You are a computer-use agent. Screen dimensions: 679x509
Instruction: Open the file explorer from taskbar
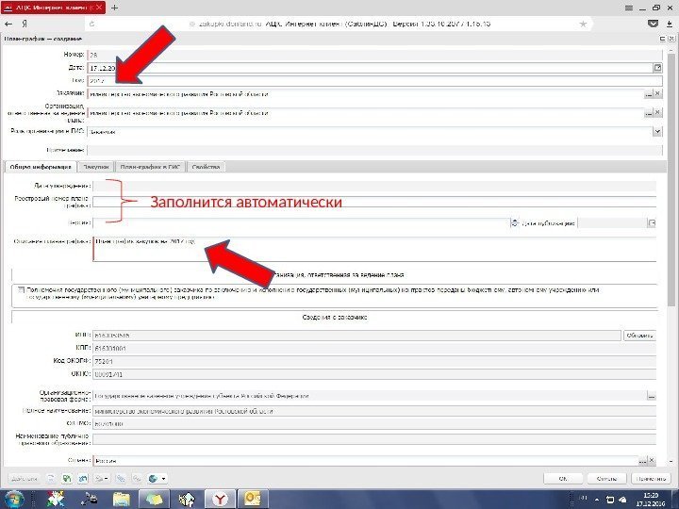[122, 500]
